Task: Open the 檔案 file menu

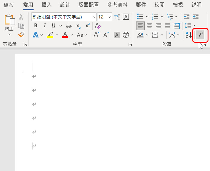Action: [8, 5]
